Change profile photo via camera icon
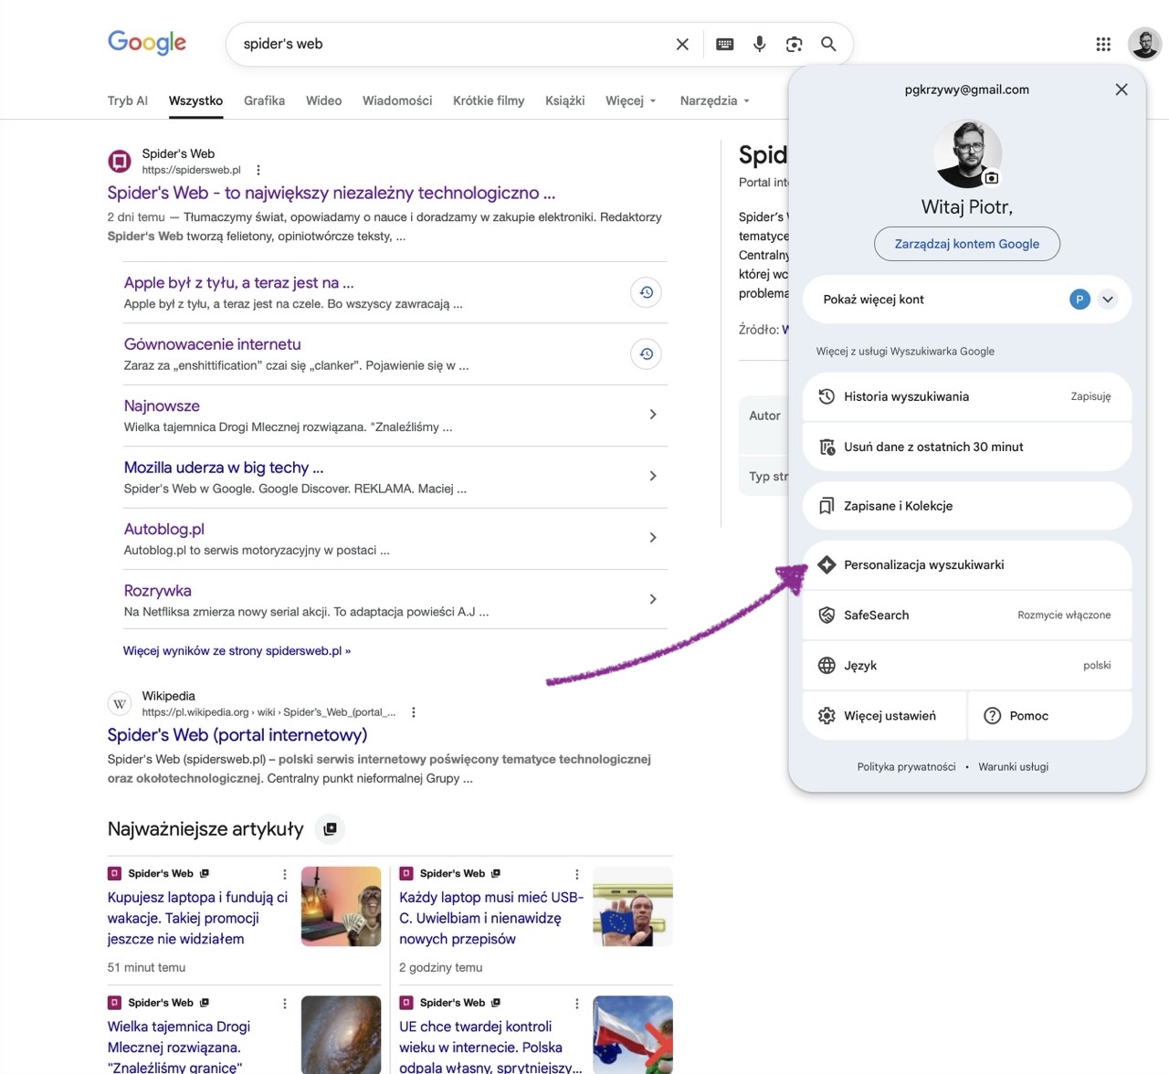Image resolution: width=1169 pixels, height=1074 pixels. tap(992, 178)
